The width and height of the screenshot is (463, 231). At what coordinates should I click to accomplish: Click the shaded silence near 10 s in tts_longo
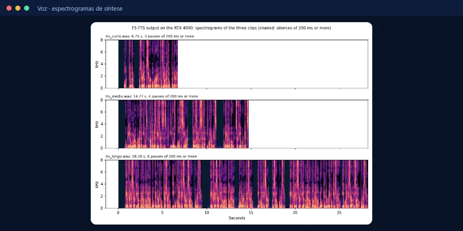[x=206, y=184]
